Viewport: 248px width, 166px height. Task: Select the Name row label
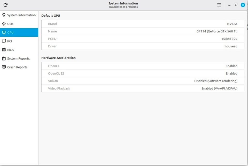tap(52, 31)
